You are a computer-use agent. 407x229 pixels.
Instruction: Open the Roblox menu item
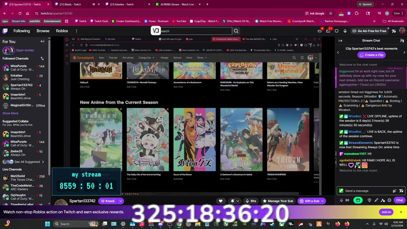[62, 31]
